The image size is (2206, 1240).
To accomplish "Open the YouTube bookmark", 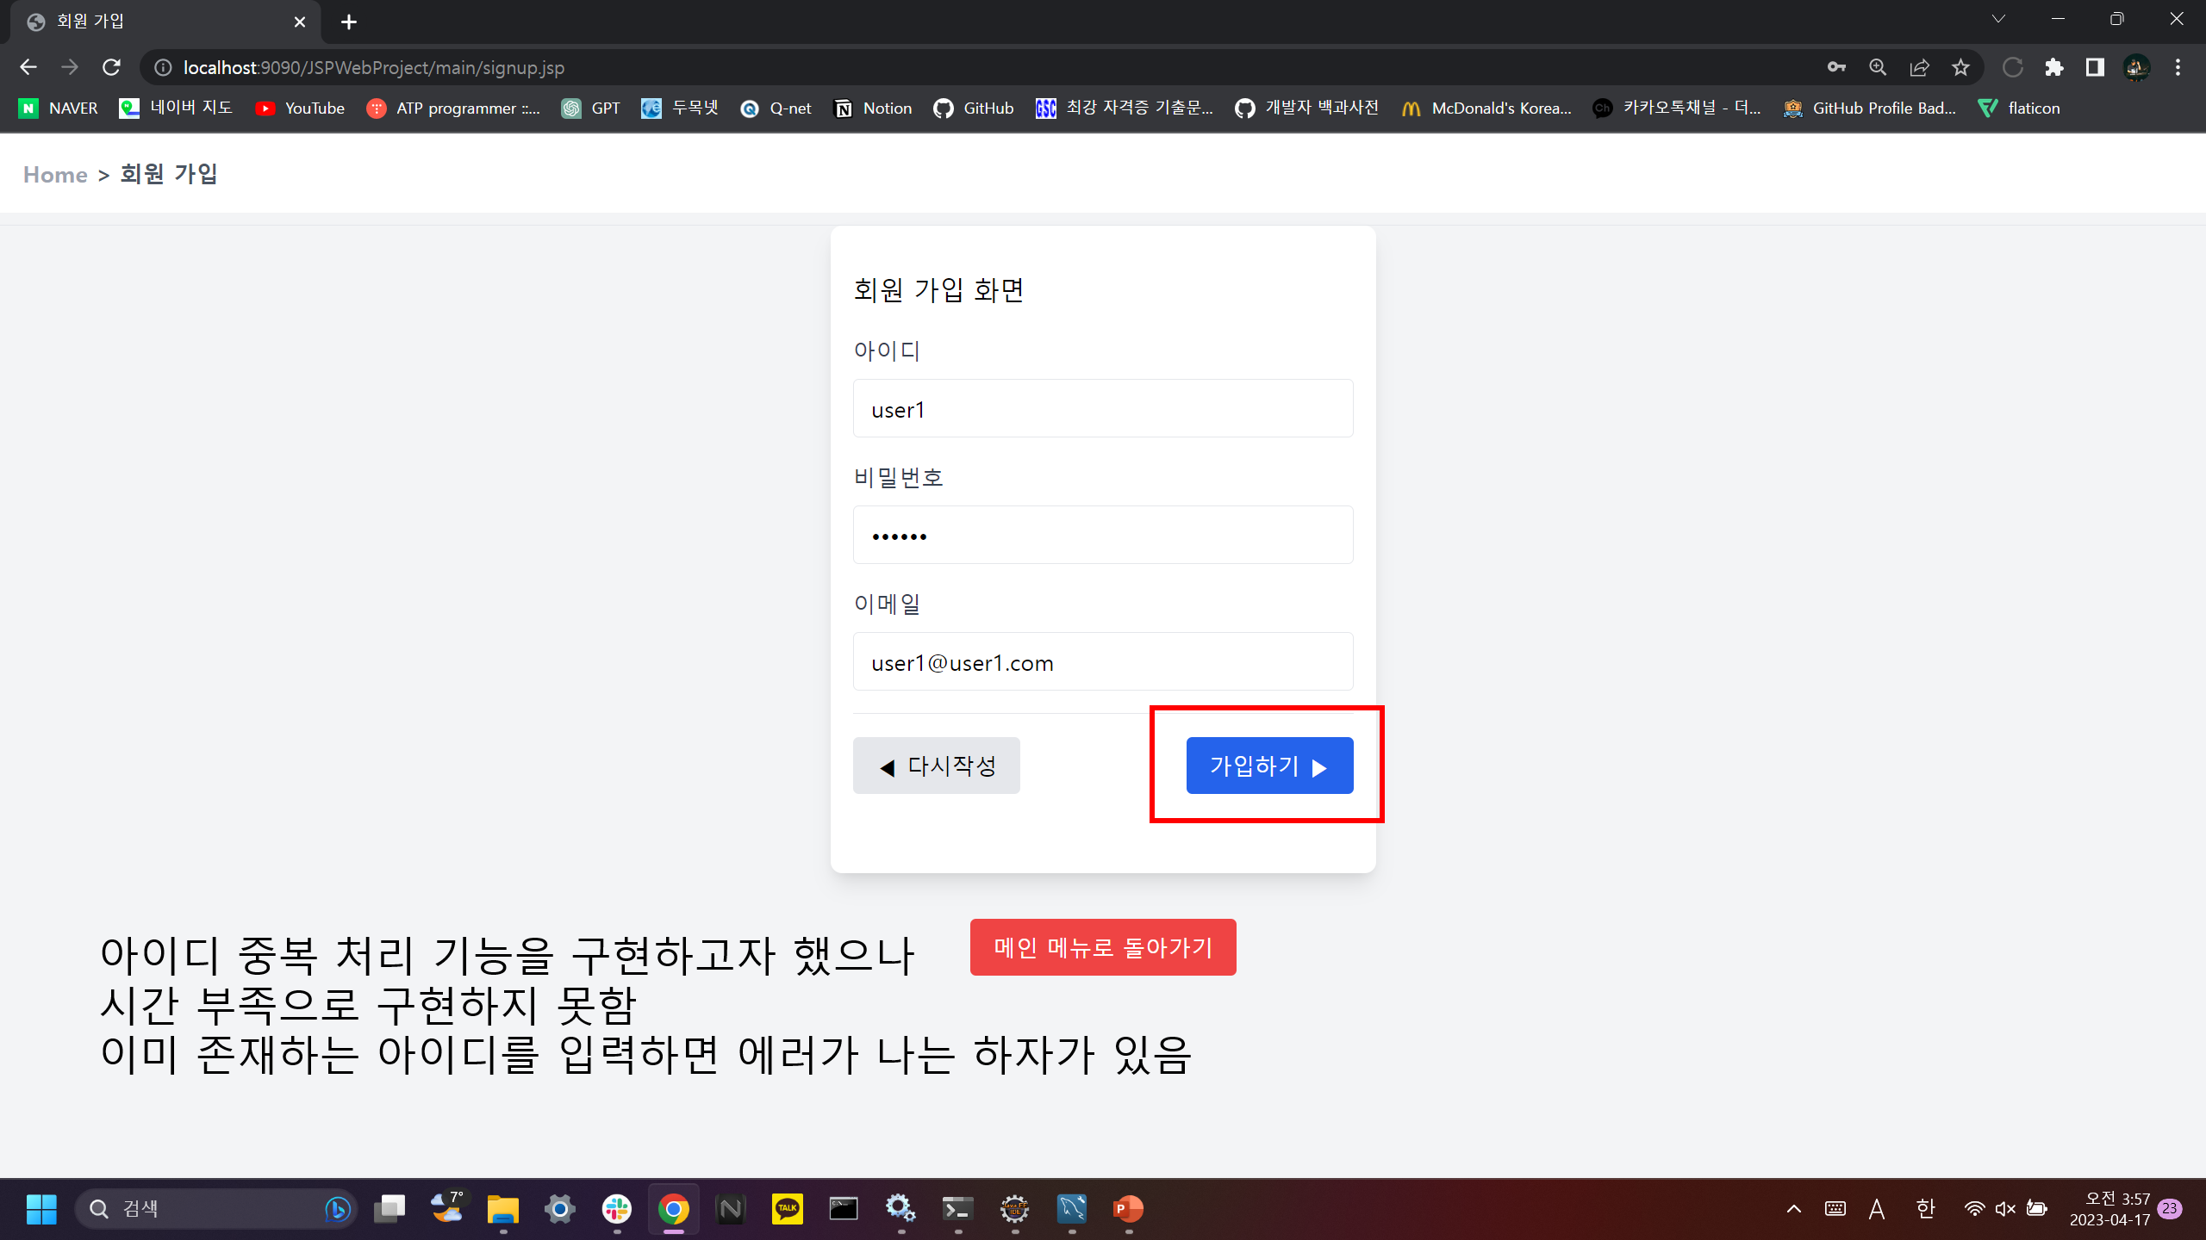I will point(299,108).
